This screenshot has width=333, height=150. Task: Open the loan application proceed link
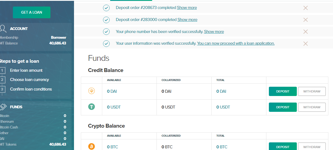pos(236,43)
